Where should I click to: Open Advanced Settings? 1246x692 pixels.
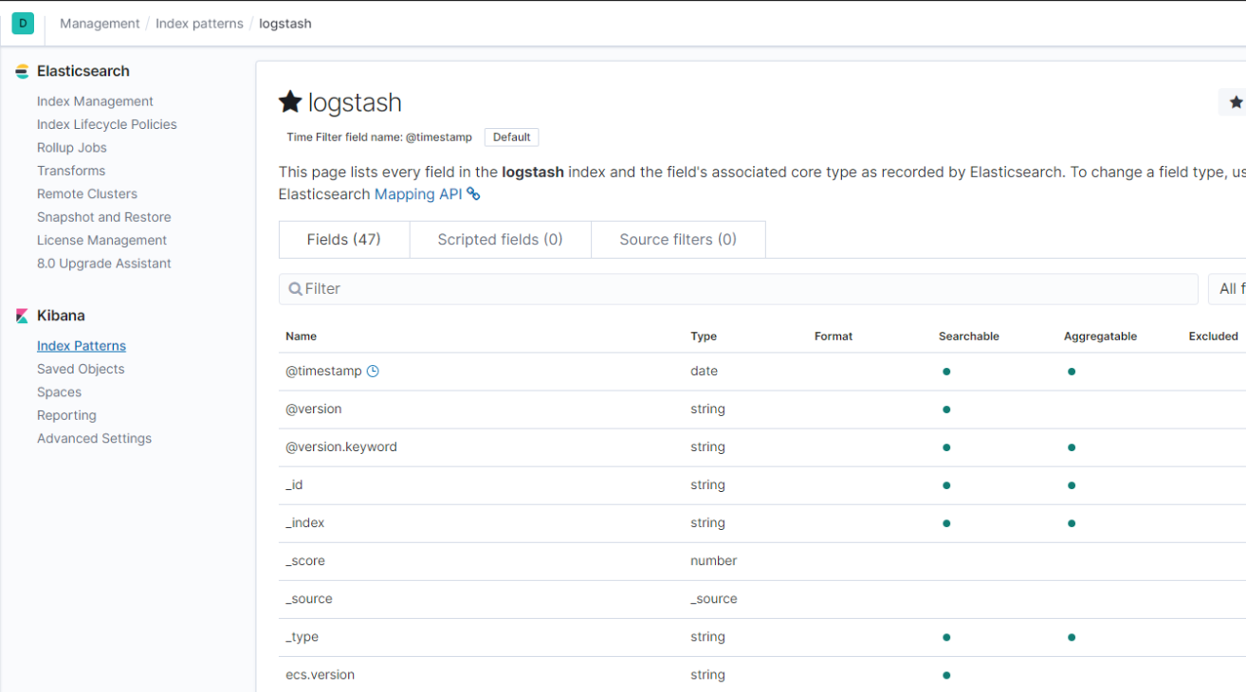point(94,438)
